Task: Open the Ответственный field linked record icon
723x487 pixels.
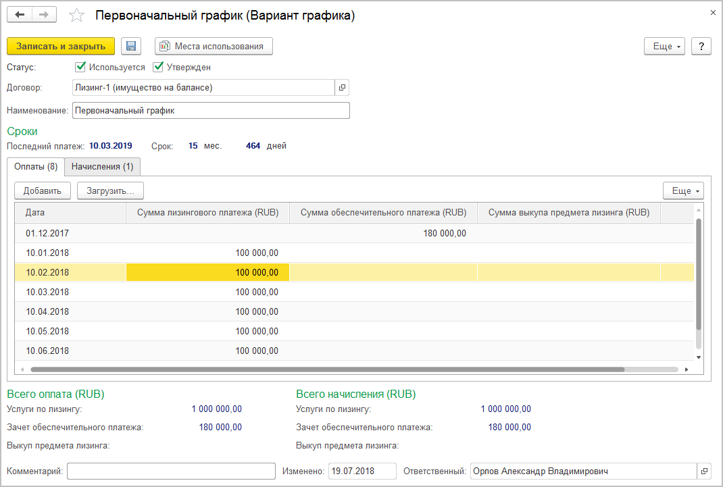Action: click(703, 471)
